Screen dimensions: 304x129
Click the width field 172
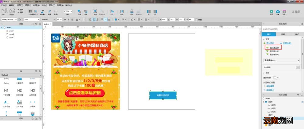tap(181, 19)
